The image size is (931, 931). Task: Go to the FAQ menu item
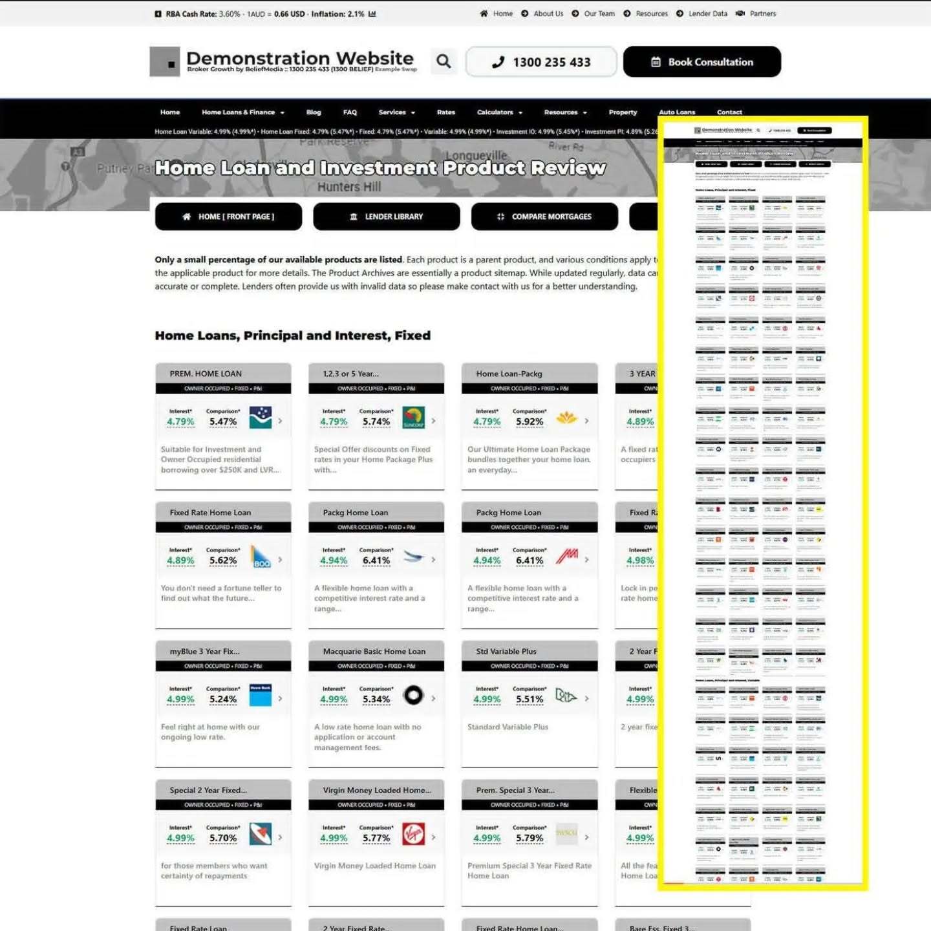(350, 112)
